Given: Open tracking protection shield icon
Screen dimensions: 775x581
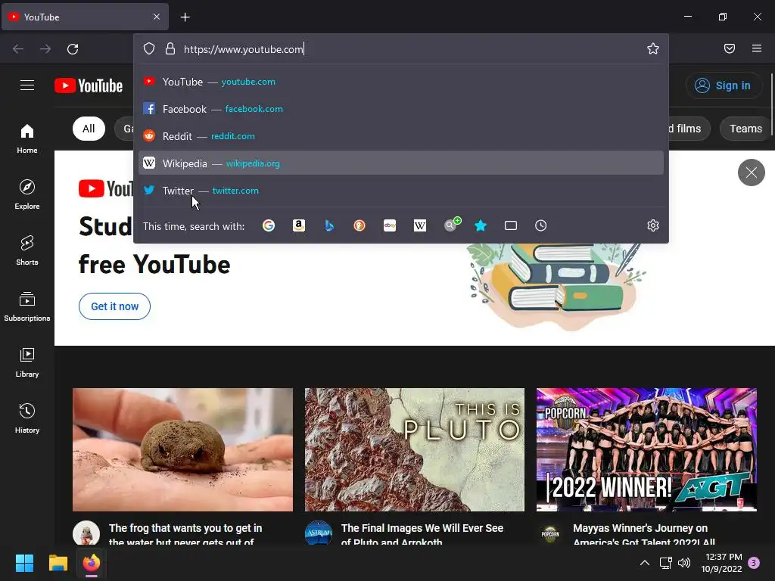Looking at the screenshot, I should (x=149, y=48).
